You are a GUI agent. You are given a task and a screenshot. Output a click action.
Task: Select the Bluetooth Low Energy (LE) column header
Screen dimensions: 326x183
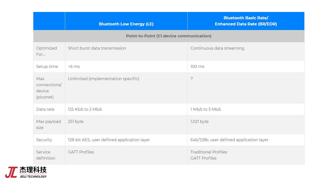126,24
